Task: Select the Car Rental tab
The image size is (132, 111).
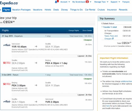Action: pyautogui.click(x=90, y=10)
